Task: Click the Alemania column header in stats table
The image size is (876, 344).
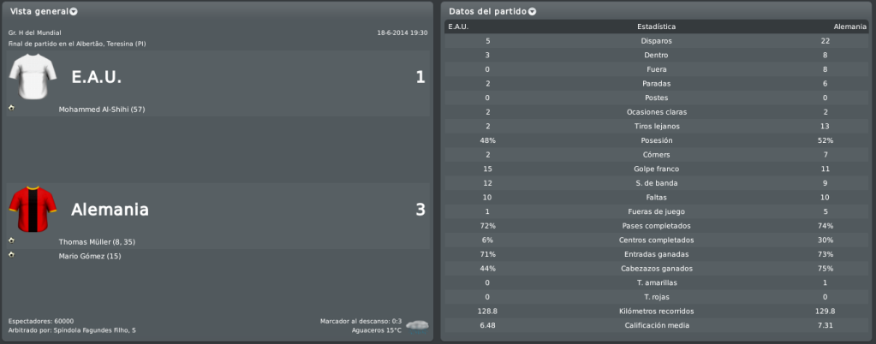Action: [x=849, y=27]
